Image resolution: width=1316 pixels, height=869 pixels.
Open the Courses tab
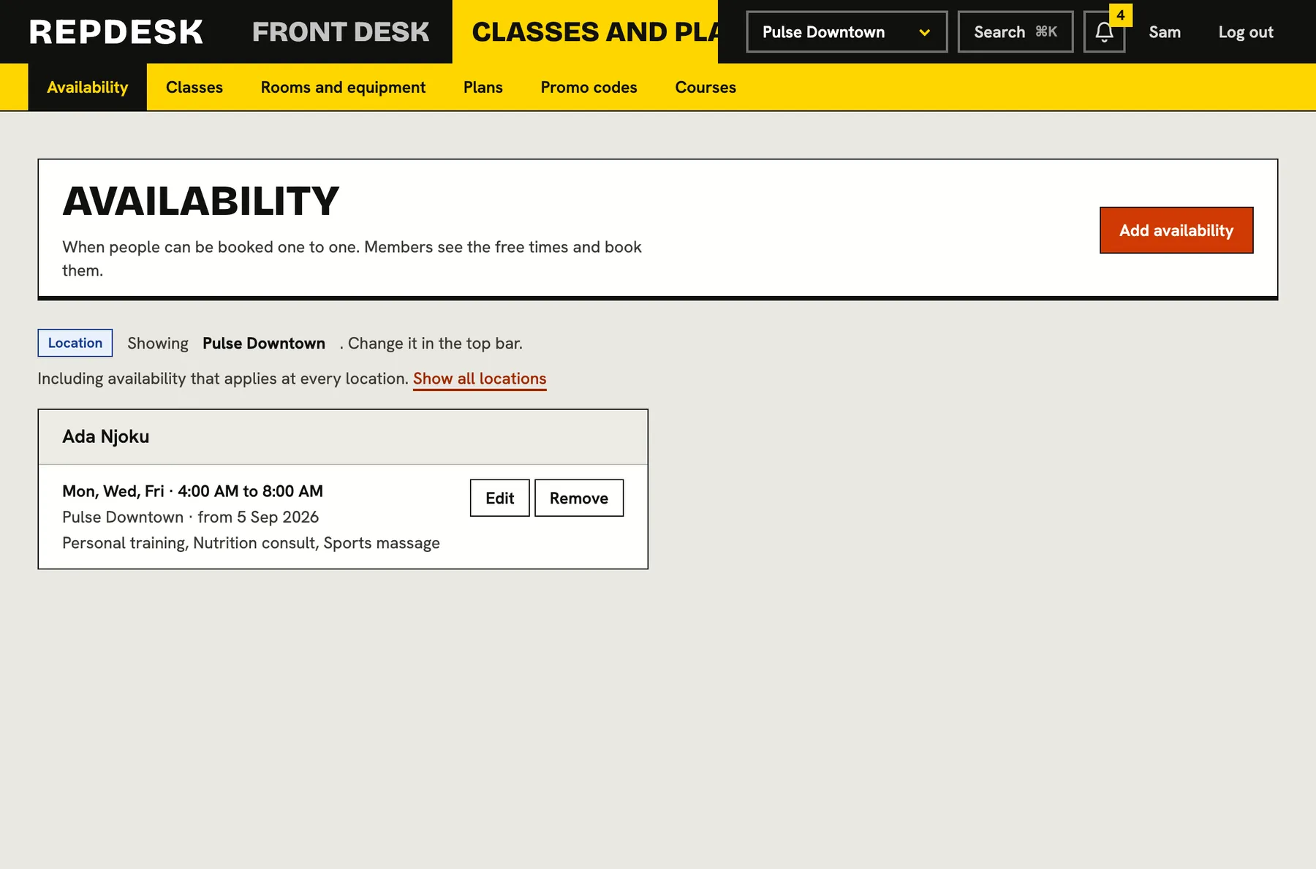point(706,87)
